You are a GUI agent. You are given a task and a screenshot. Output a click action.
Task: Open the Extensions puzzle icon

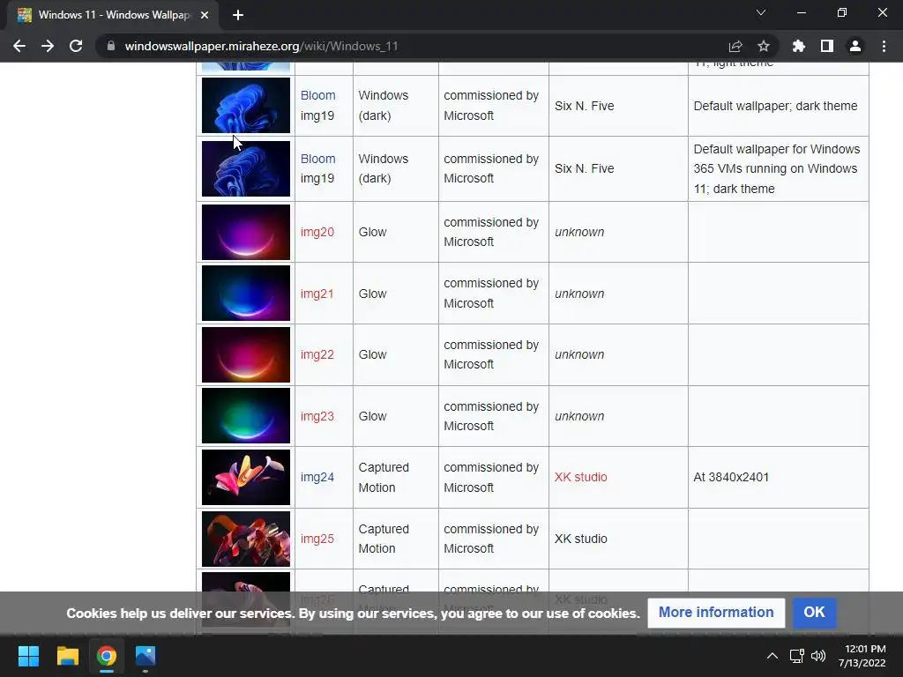[x=799, y=46]
